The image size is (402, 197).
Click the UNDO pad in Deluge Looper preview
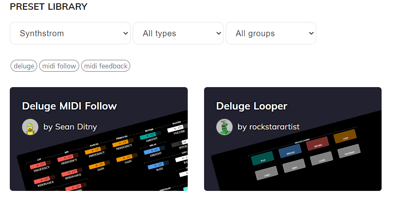click(267, 173)
